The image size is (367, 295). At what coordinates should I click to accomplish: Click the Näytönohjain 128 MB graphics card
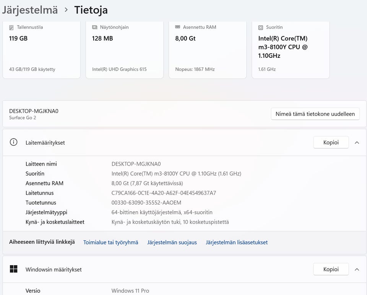coord(124,50)
